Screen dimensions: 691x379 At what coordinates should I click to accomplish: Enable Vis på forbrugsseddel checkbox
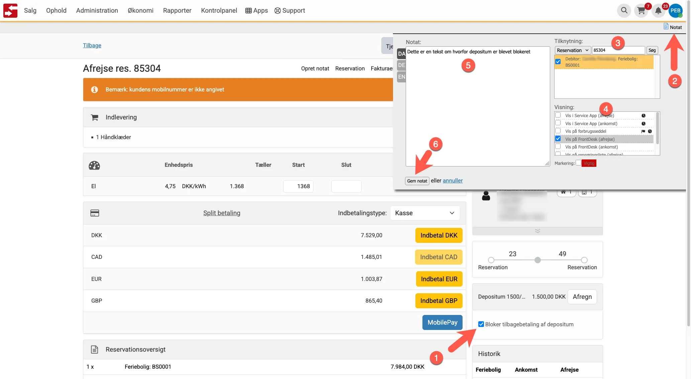[x=558, y=131]
